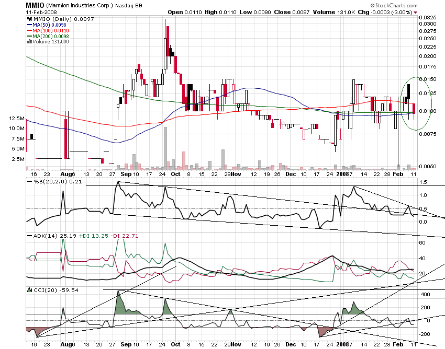
Task: Click the Dec label on upper date axis
Action: tap(291, 174)
